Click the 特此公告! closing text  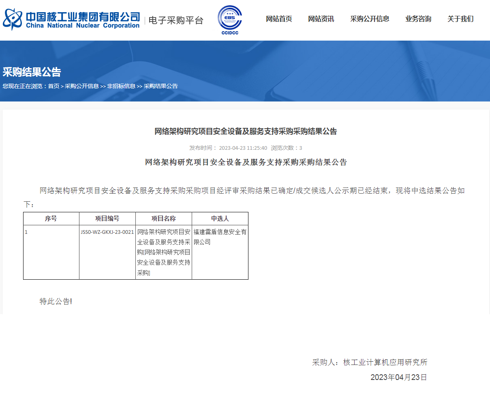click(56, 301)
